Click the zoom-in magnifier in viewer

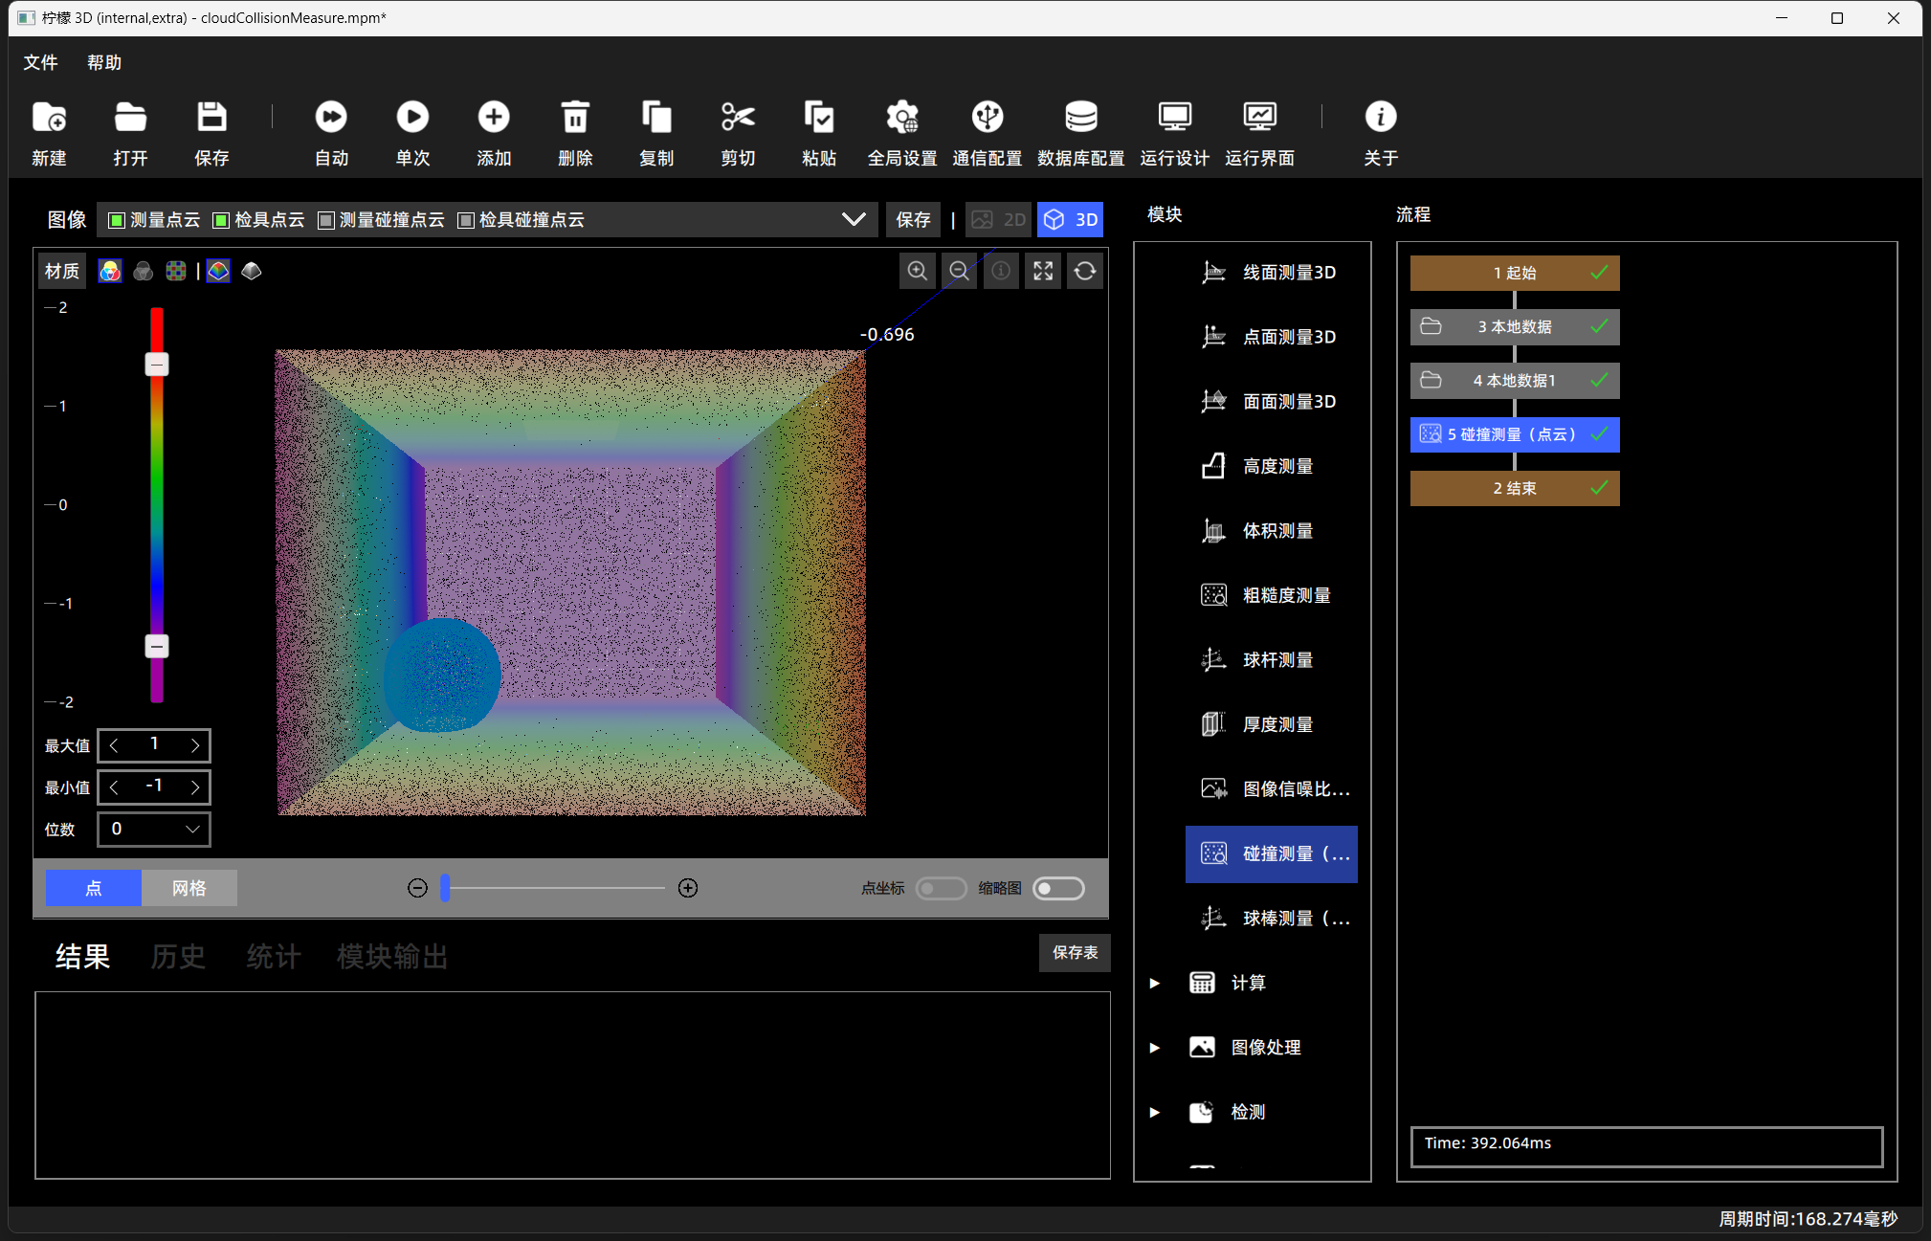tap(917, 271)
